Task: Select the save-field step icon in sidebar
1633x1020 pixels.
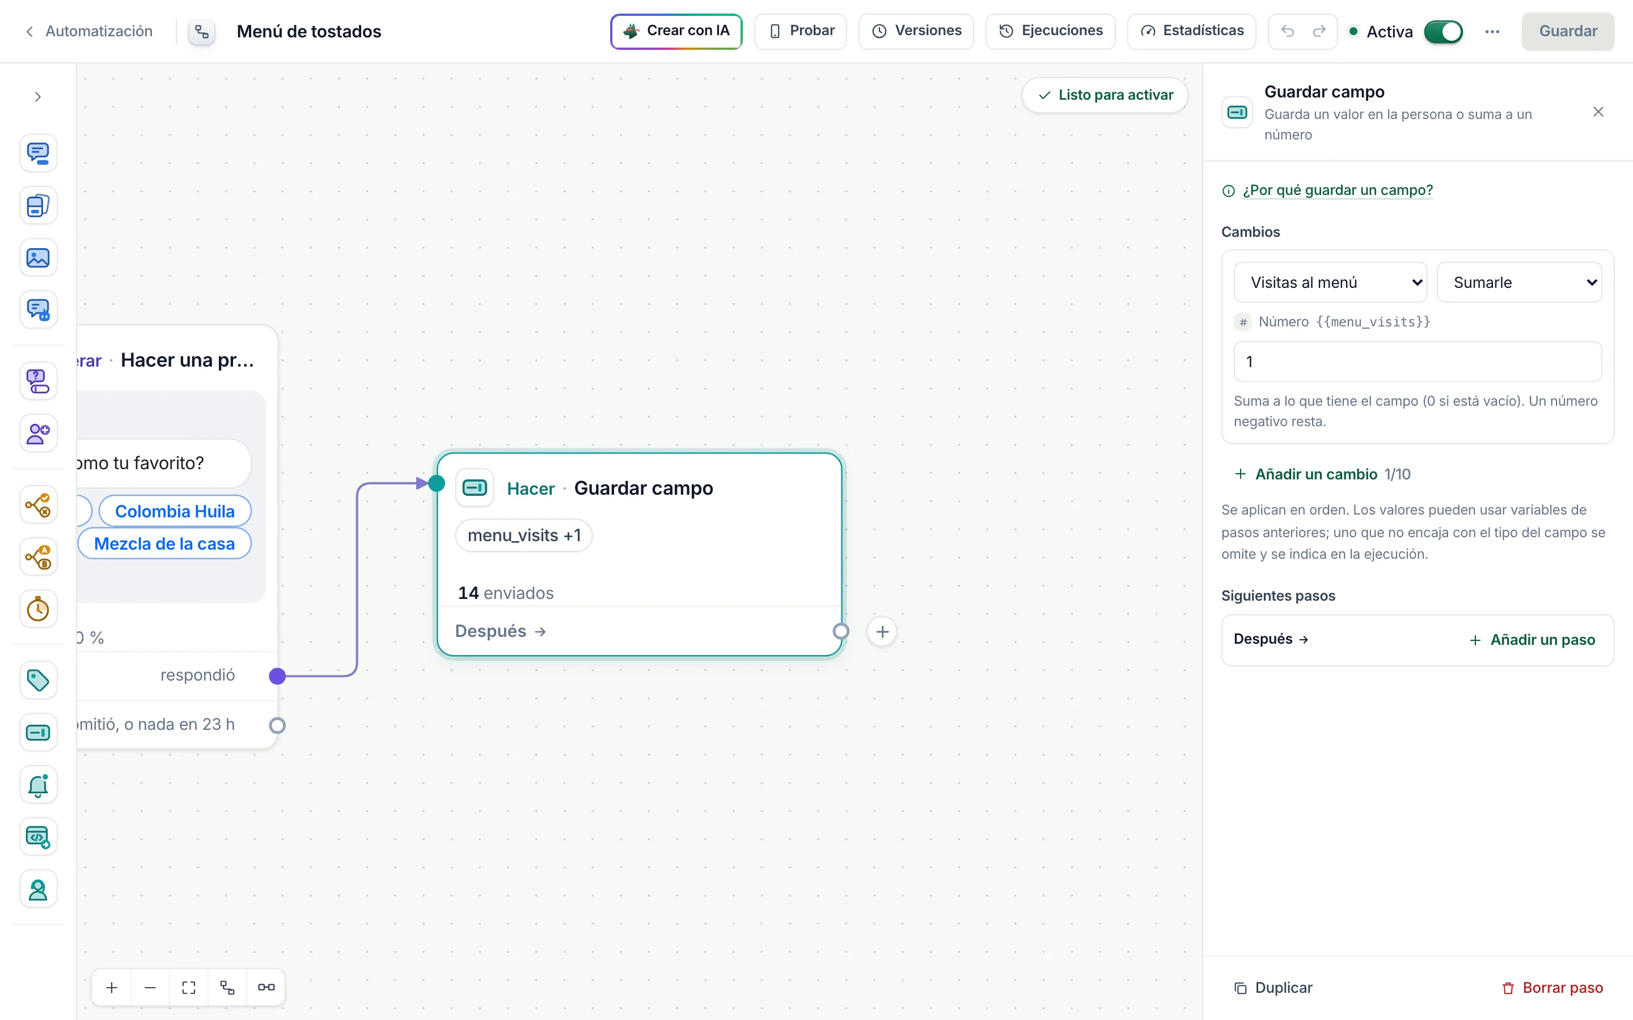Action: point(38,733)
